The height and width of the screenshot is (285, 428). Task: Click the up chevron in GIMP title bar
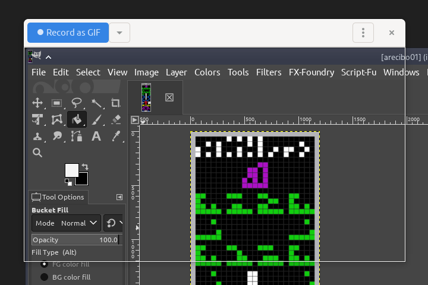pos(48,57)
